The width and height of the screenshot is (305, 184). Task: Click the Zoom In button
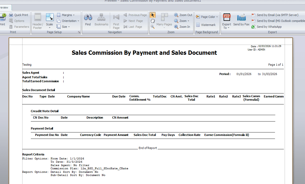182,27
